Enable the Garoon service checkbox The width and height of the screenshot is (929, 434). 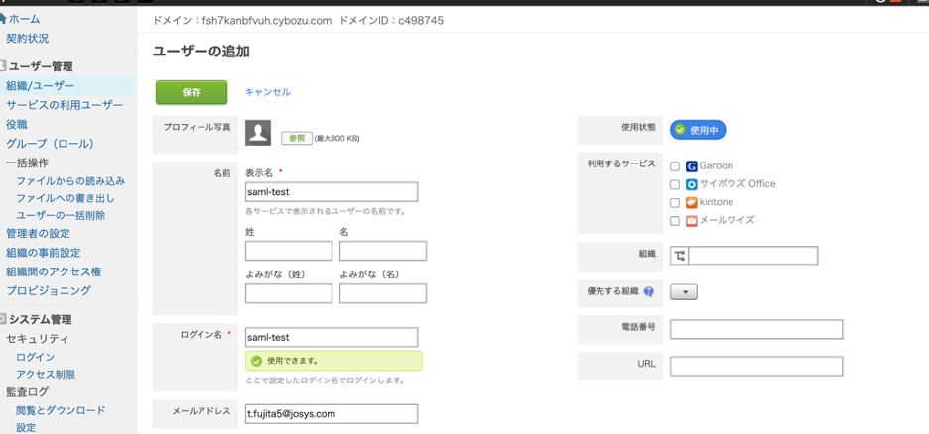pyautogui.click(x=675, y=166)
